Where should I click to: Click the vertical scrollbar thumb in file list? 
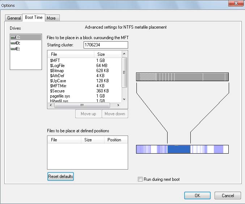tap(124, 72)
